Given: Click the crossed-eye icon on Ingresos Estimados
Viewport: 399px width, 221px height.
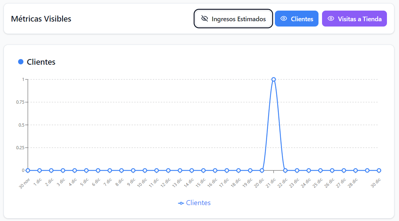Looking at the screenshot, I should point(205,18).
